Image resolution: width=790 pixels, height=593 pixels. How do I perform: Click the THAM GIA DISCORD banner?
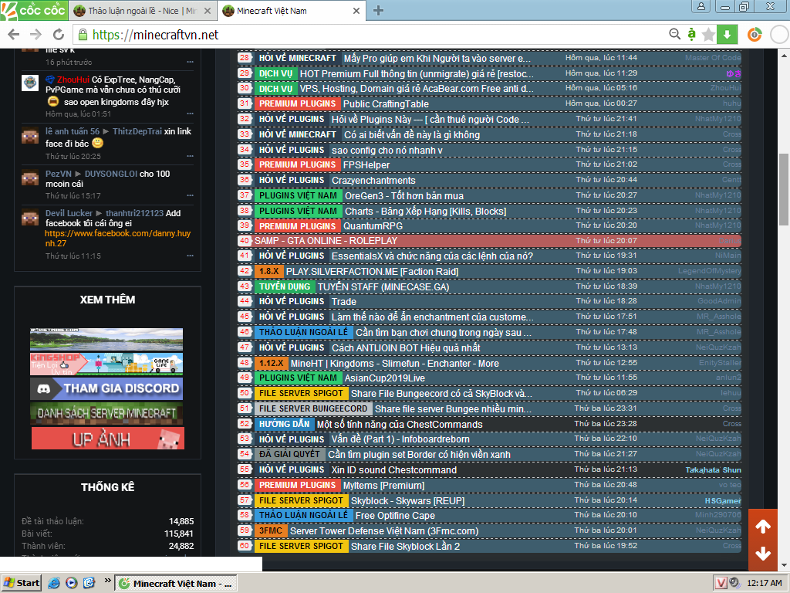click(106, 388)
